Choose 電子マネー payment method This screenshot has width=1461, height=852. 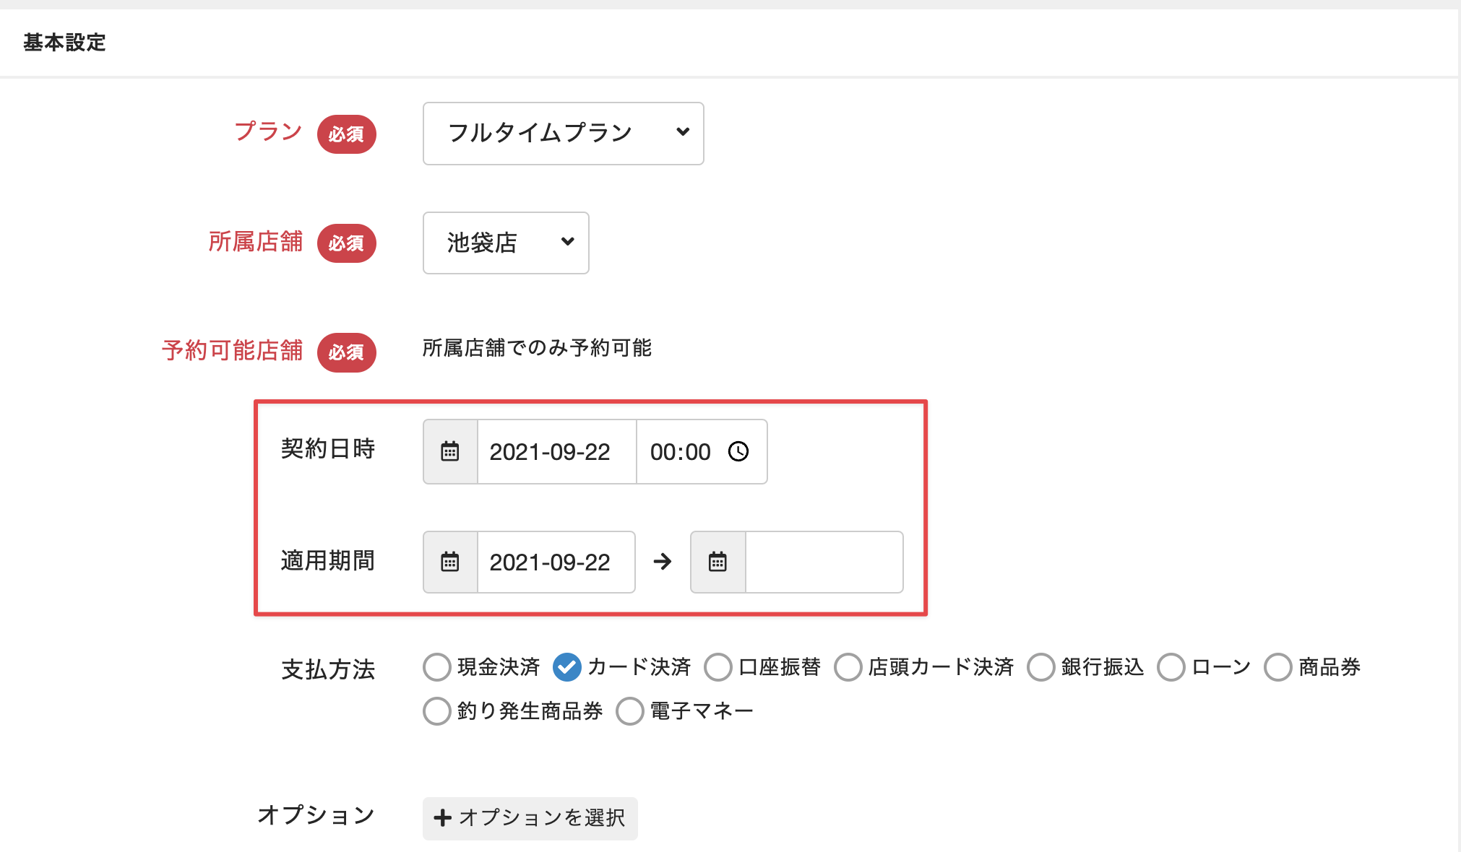[x=630, y=711]
